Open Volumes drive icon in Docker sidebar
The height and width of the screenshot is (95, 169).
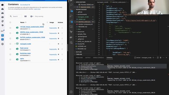coord(2,13)
